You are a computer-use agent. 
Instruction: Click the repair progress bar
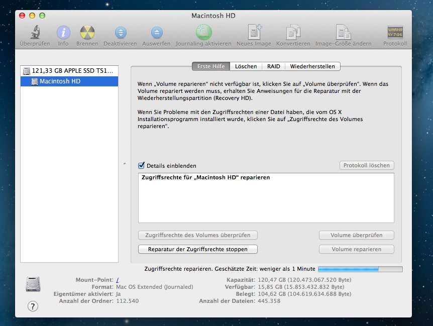360,269
